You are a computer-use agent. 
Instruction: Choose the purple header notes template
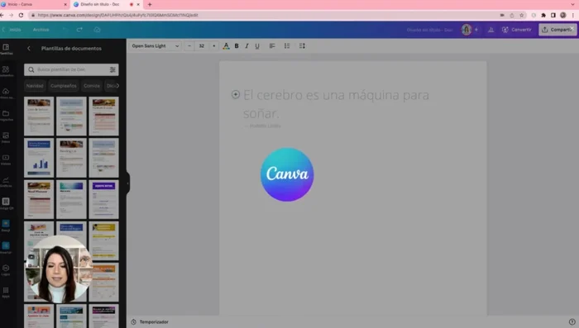click(x=103, y=199)
